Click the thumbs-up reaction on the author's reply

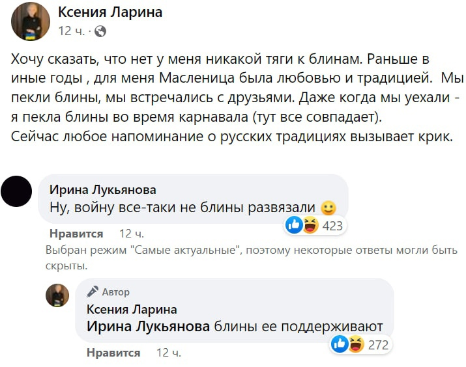(x=340, y=344)
